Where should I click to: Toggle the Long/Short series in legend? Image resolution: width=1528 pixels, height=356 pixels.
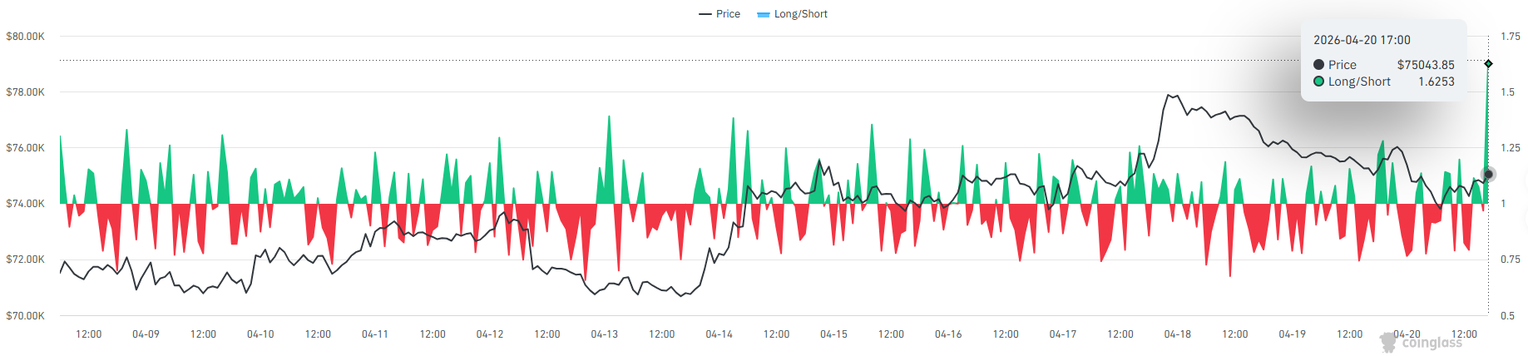pyautogui.click(x=792, y=14)
